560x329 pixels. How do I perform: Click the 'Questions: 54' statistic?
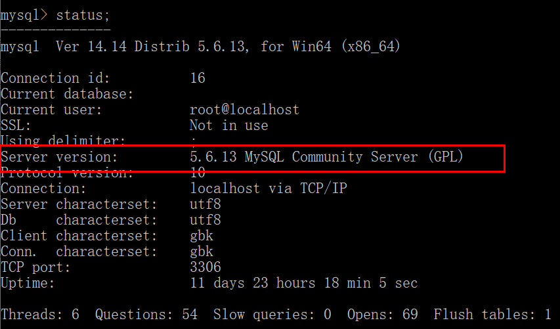tap(146, 315)
